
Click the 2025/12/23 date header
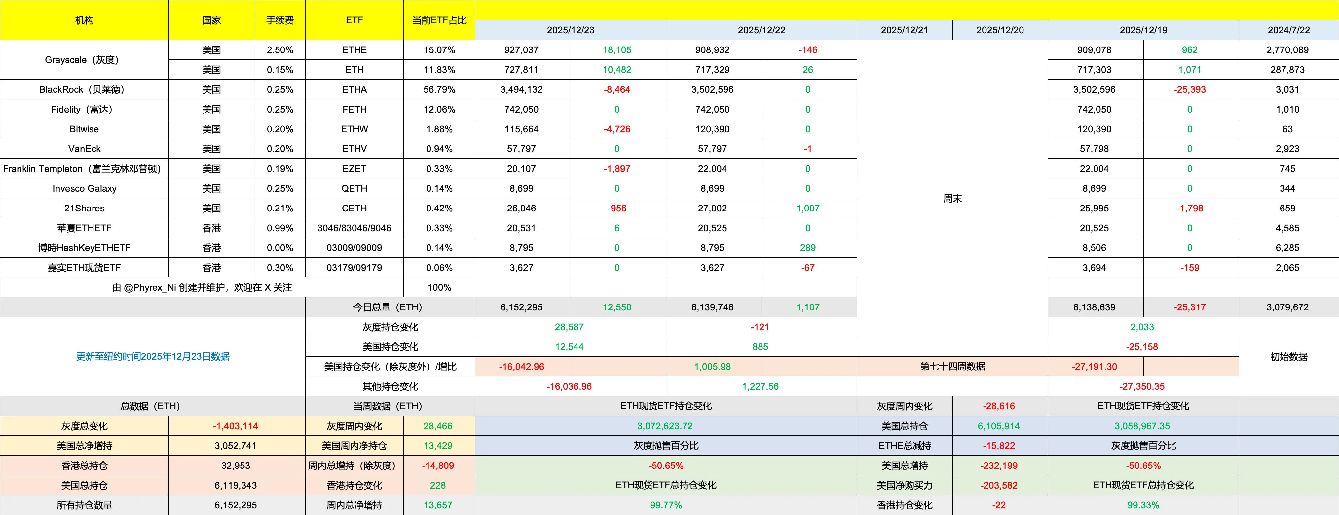tap(570, 30)
